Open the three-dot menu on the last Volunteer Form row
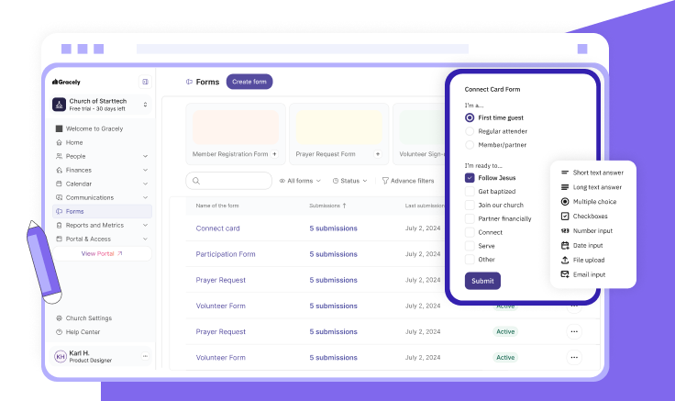Screen dimensions: 675x401 tap(574, 358)
